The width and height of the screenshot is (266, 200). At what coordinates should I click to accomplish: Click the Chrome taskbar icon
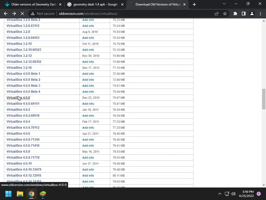(x=31, y=194)
